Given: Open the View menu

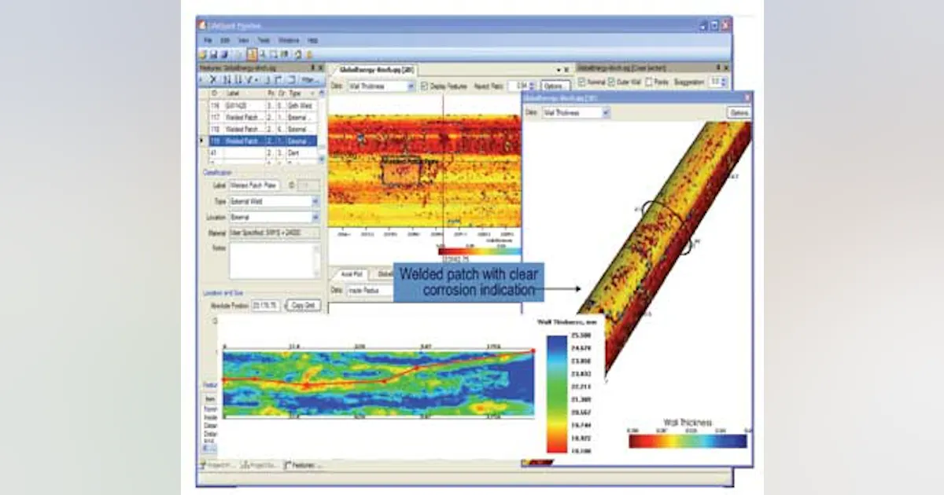Looking at the screenshot, I should 244,40.
